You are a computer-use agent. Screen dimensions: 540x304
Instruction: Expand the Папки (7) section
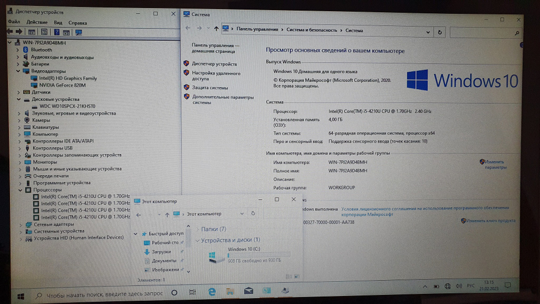pyautogui.click(x=197, y=229)
